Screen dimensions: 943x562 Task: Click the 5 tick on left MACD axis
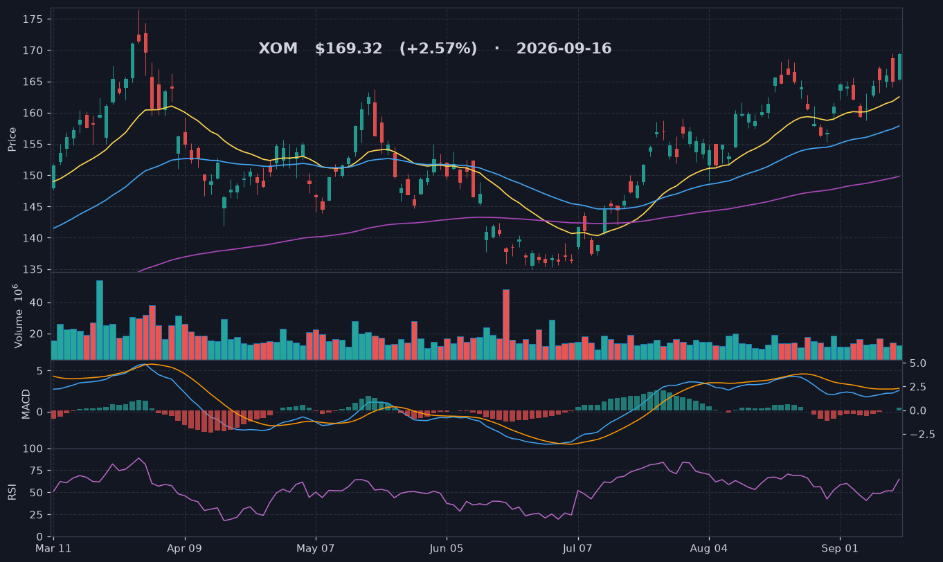pos(40,371)
